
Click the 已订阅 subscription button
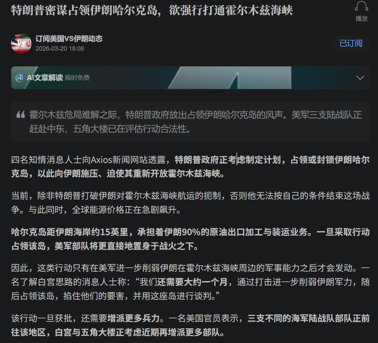351,43
